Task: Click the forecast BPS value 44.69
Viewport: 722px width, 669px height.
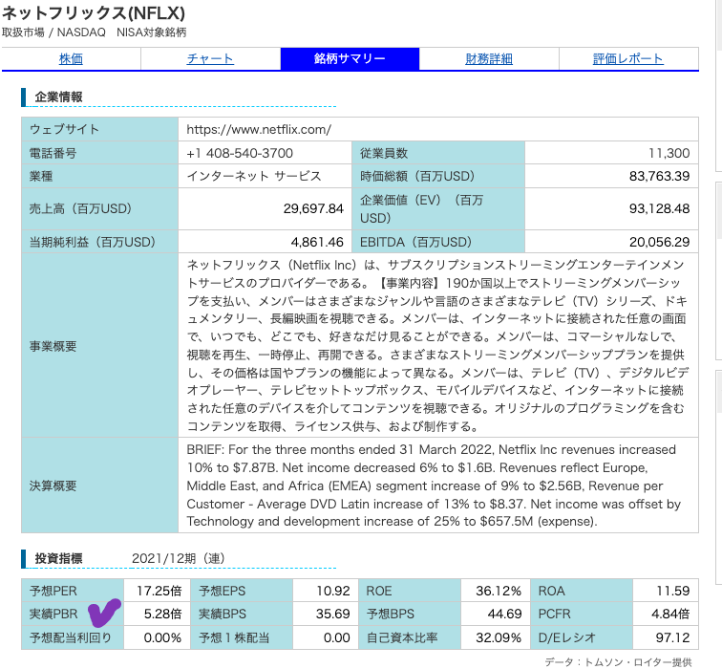Action: coord(504,614)
